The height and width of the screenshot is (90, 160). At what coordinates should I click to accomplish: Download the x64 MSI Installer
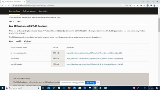(x=91, y=64)
